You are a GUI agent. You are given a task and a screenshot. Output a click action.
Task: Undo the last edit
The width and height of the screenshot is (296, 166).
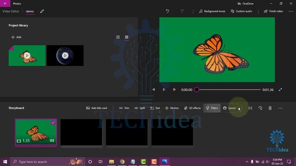pyautogui.click(x=167, y=11)
